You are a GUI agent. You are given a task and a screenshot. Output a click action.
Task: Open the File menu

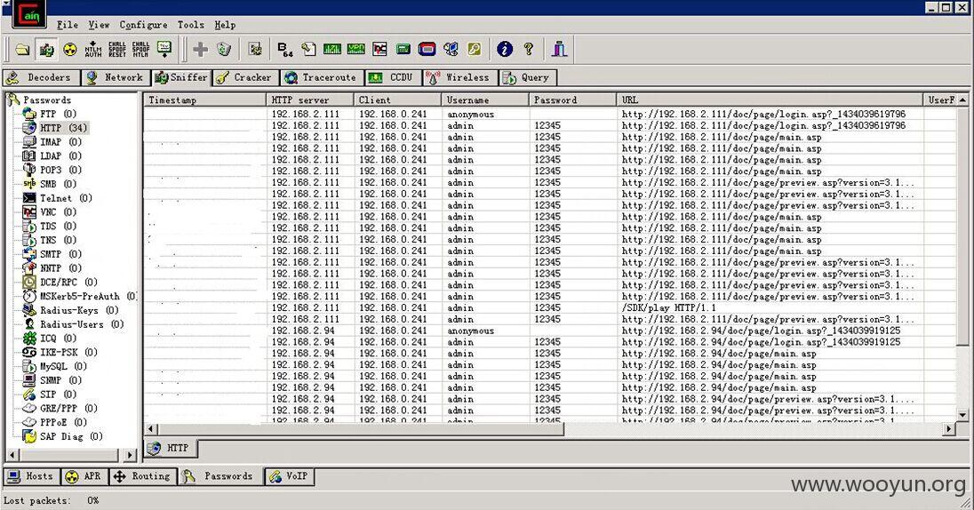point(67,25)
